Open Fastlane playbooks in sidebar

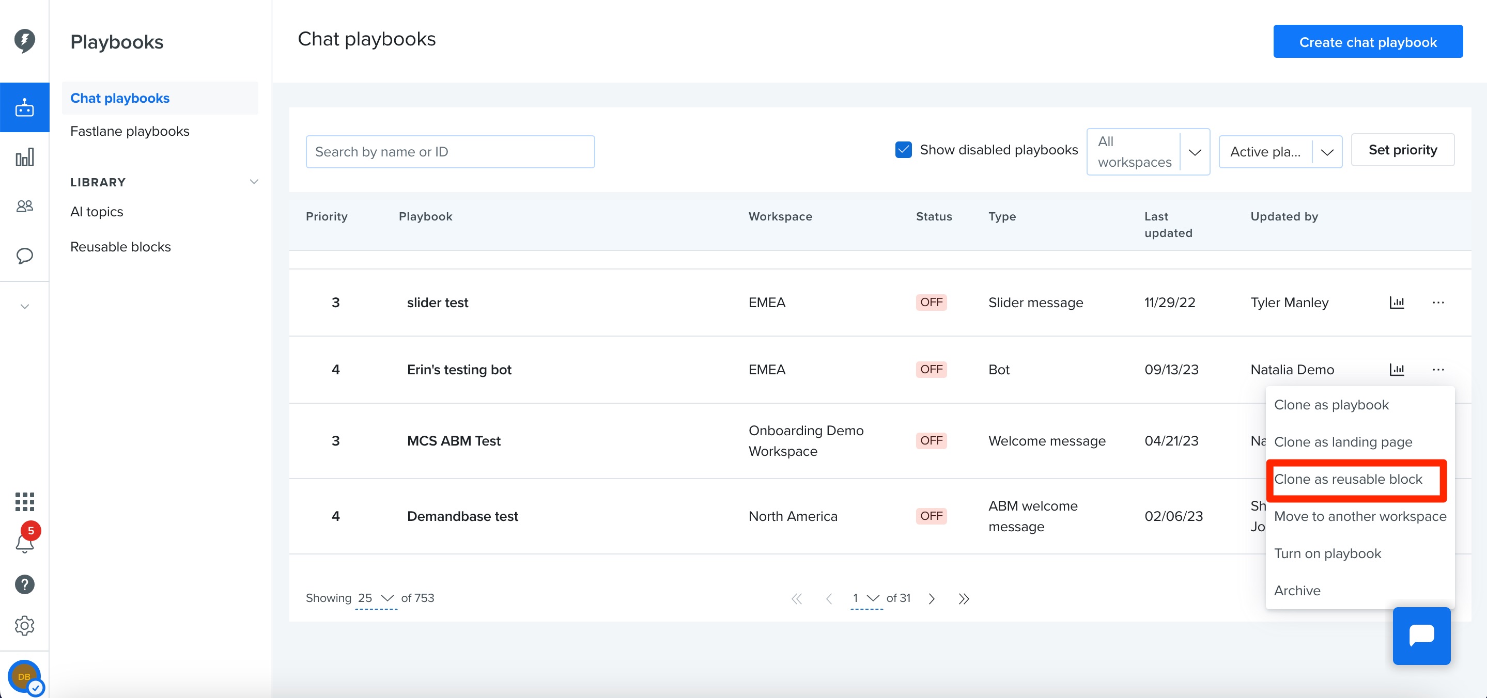(x=129, y=131)
